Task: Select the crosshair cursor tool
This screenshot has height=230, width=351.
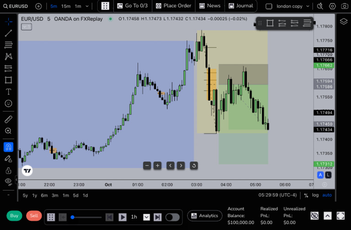Action: [9, 21]
